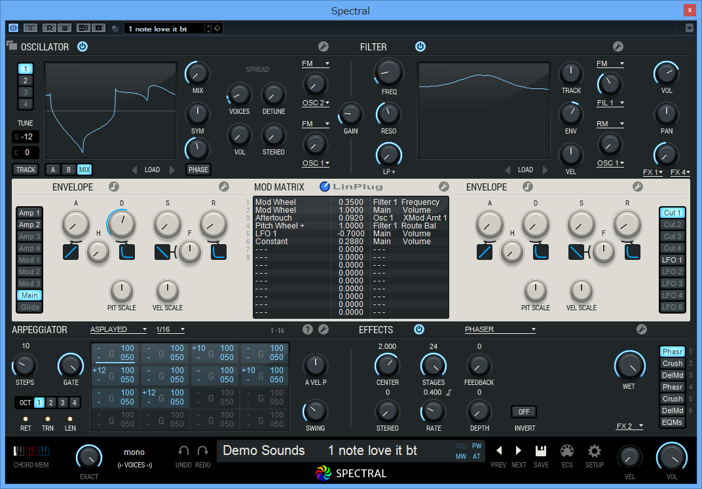702x489 pixels.
Task: Enable the host Write automation W button
Action: coord(64,28)
